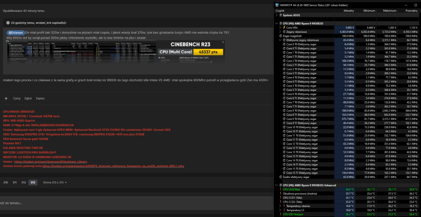The image size is (421, 217).
Task: Click the clock icon for Core 6 T0 Efektywny zegar
Action: tap(284, 94)
